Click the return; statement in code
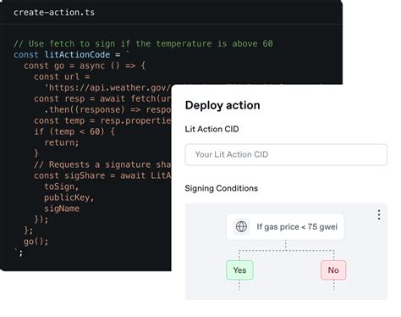 62,142
